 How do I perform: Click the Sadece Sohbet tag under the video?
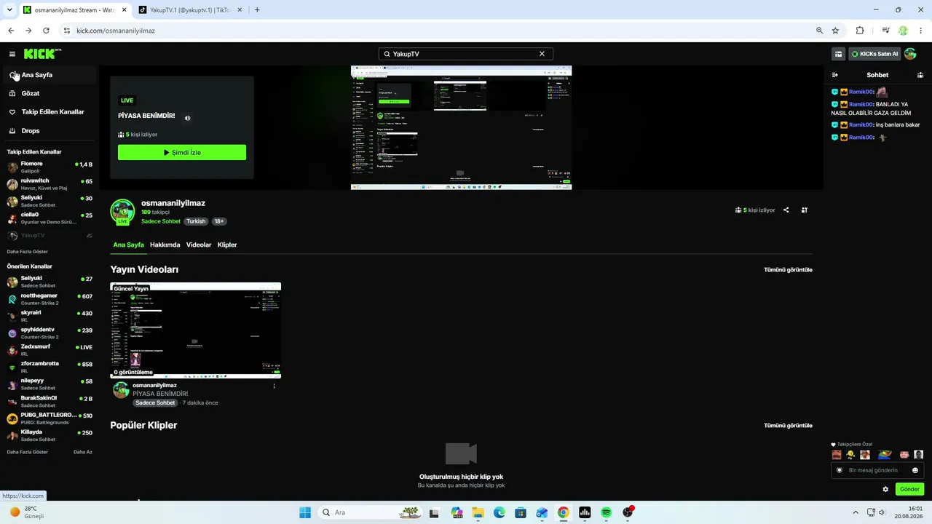155,403
